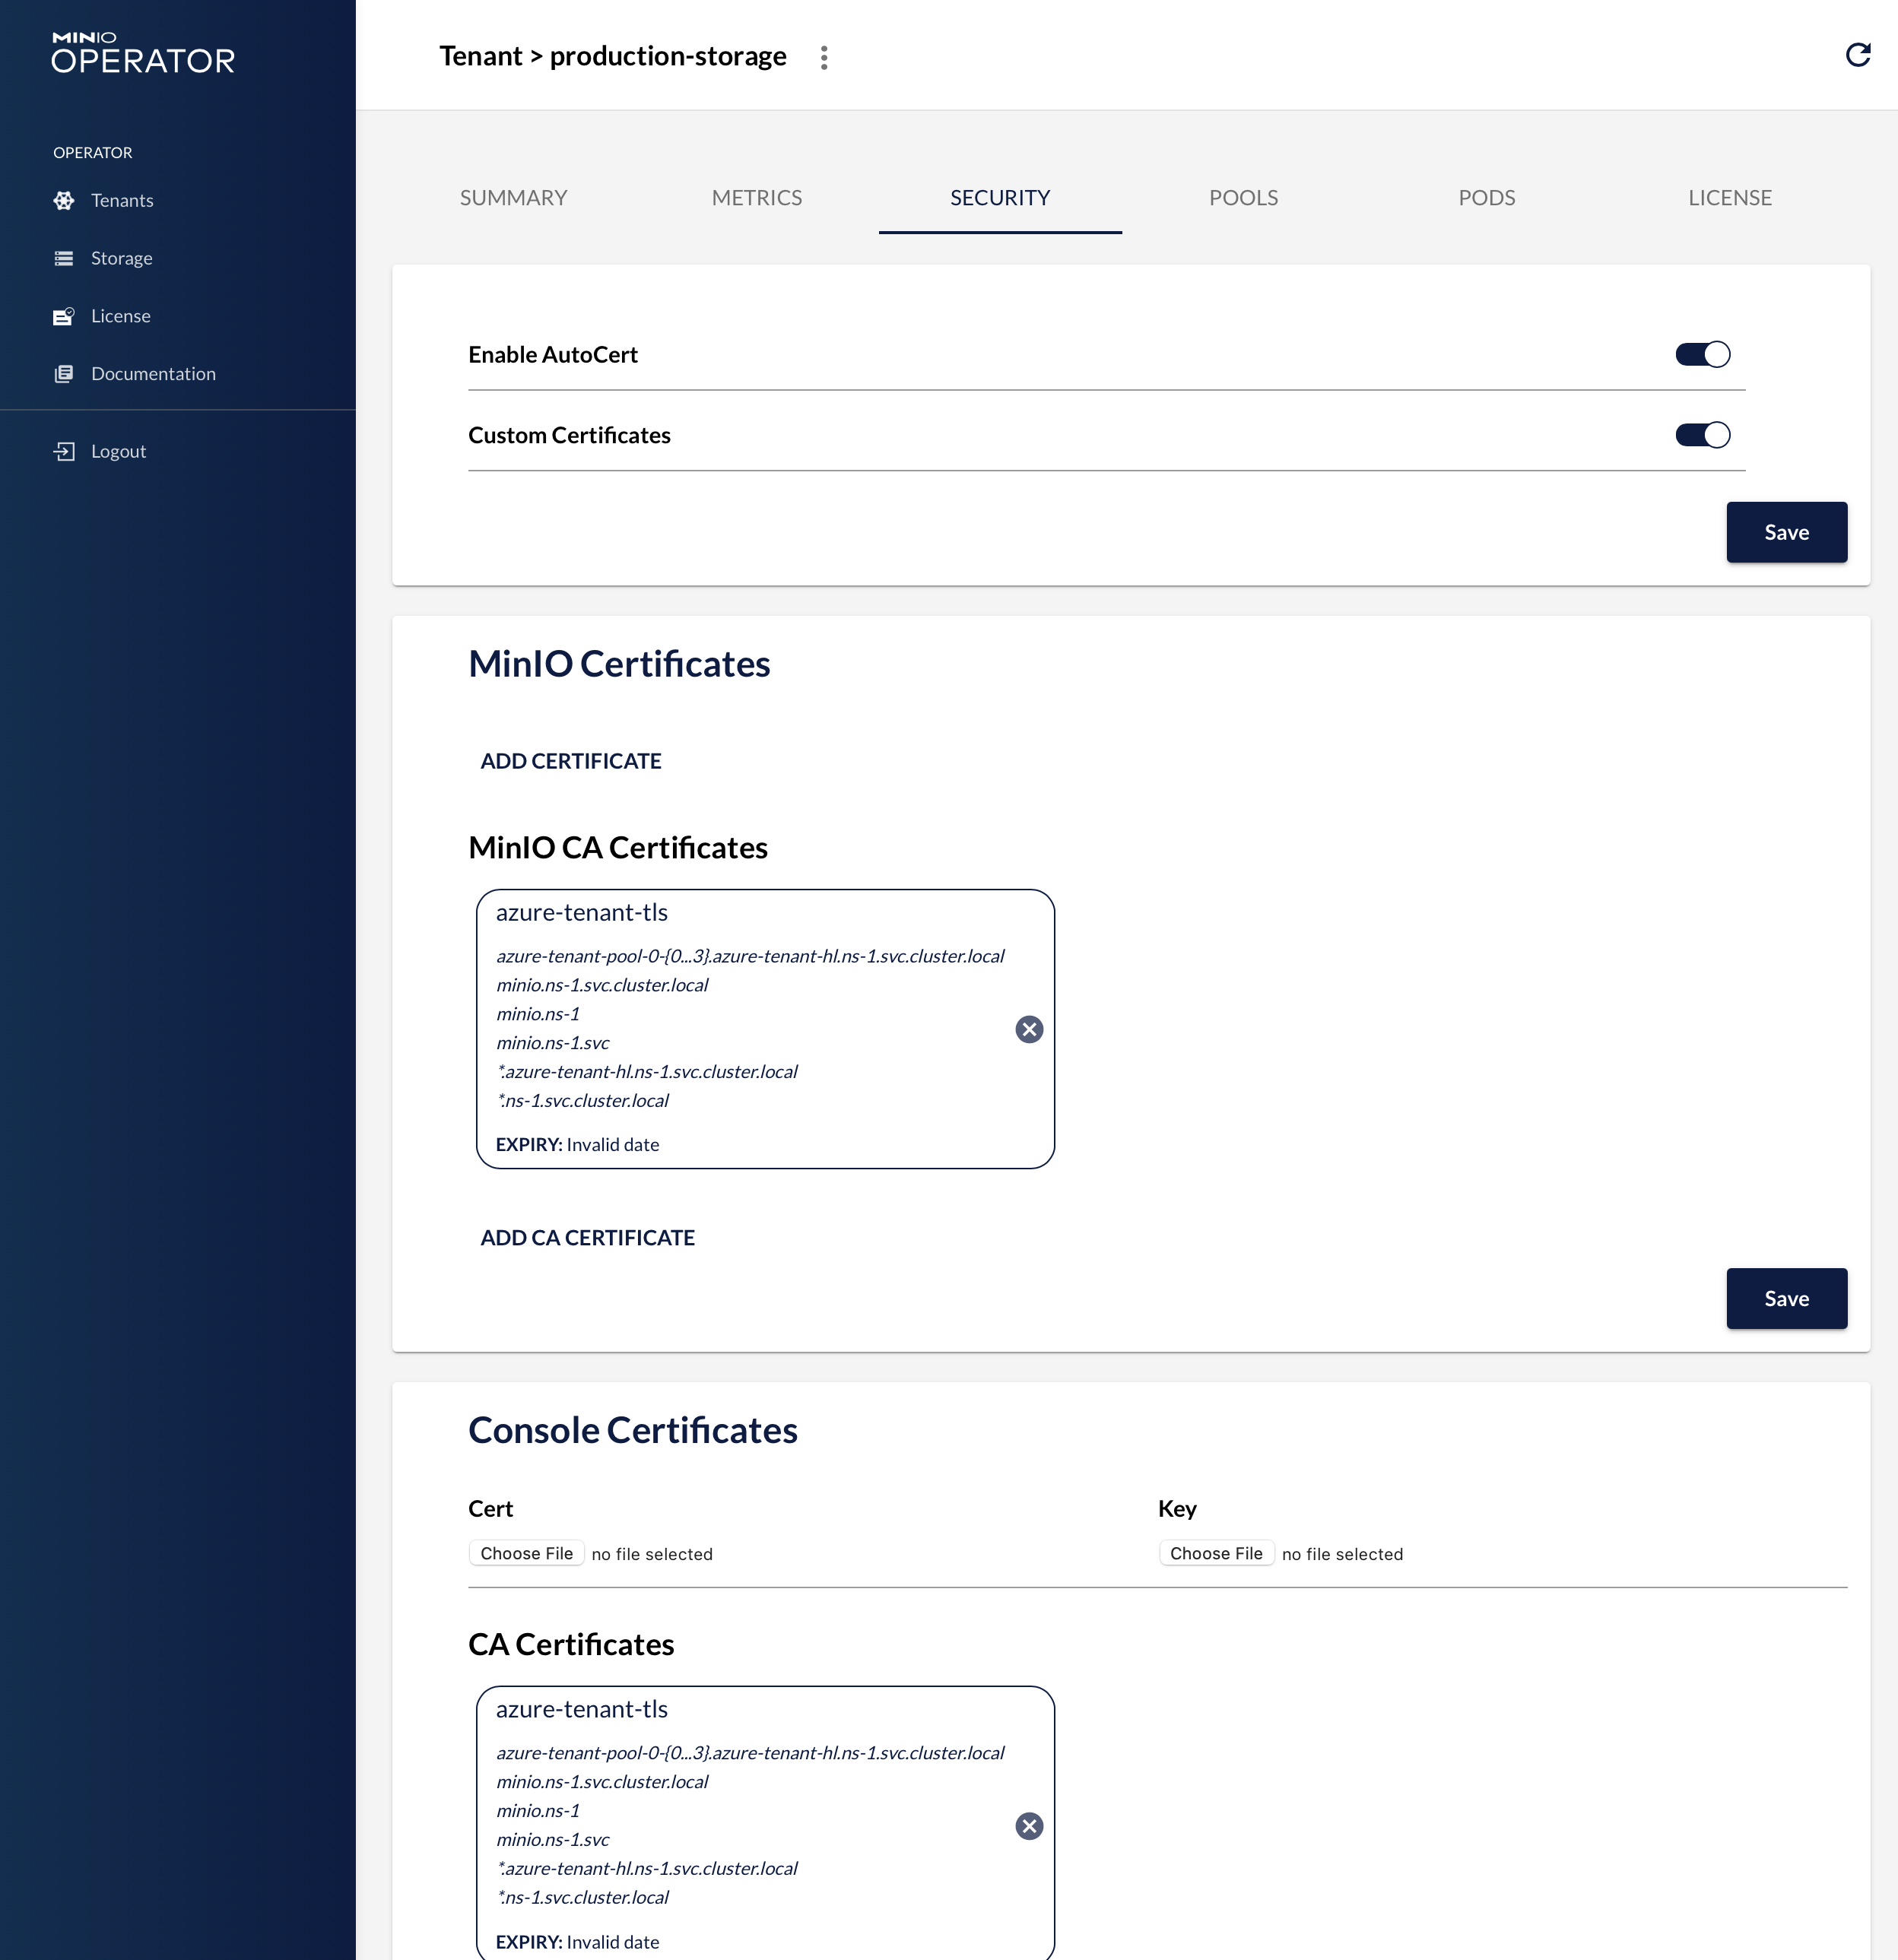Choose a file for Console Key
This screenshot has width=1898, height=1960.
tap(1215, 1553)
